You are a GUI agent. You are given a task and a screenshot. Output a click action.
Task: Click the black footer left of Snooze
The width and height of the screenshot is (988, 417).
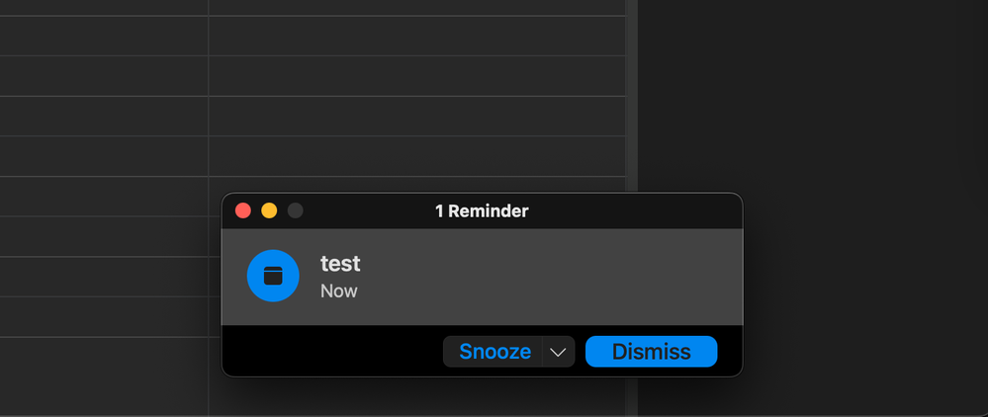331,352
